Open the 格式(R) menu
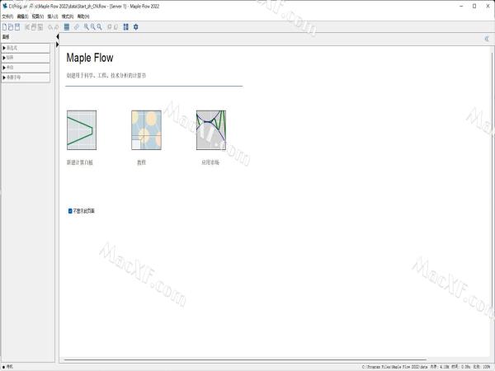The width and height of the screenshot is (495, 371). tap(68, 16)
